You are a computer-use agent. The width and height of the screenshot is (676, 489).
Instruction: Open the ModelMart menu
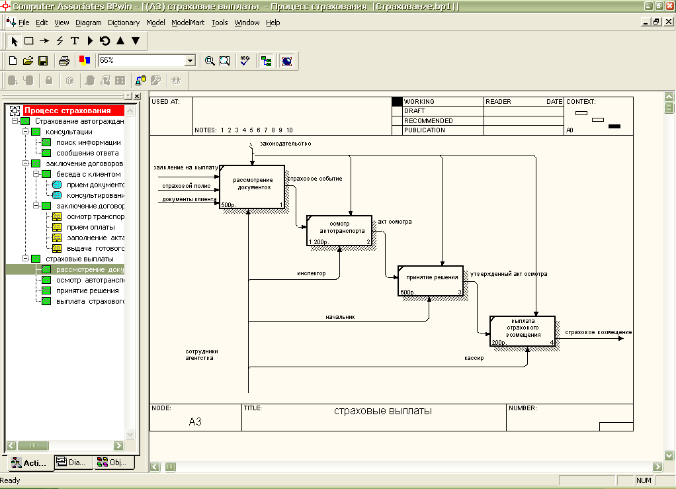(x=188, y=22)
